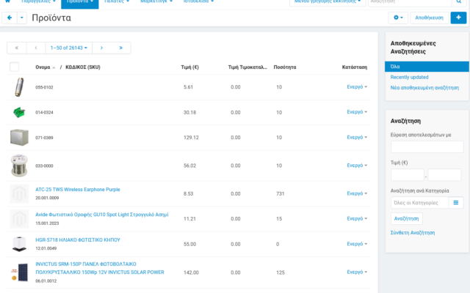Image resolution: width=470 pixels, height=293 pixels.
Task: Expand the 1–50 of 26143 page dropdown
Action: [68, 48]
